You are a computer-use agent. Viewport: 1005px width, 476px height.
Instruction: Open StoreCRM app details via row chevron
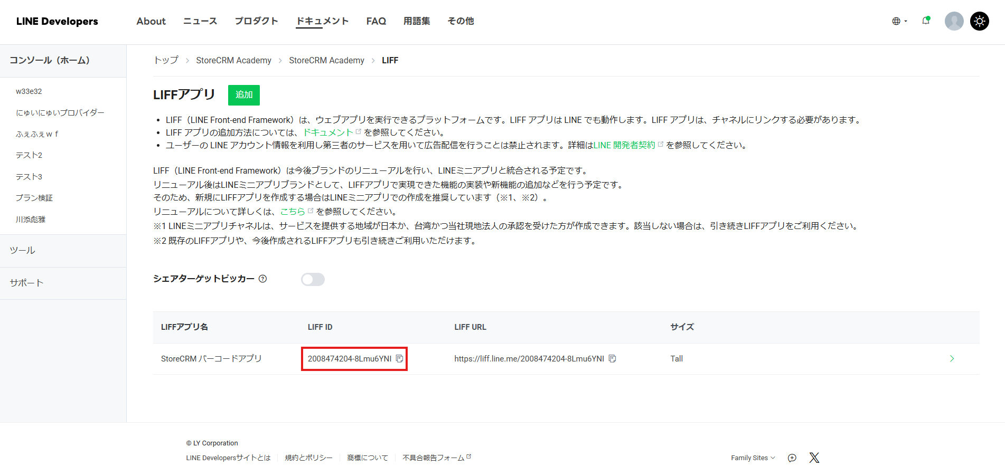pos(952,359)
